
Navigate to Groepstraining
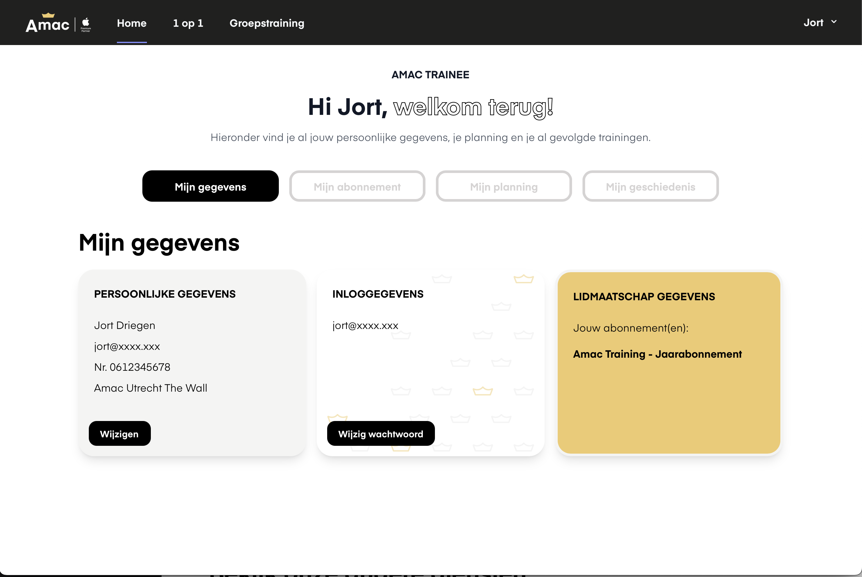tap(267, 23)
